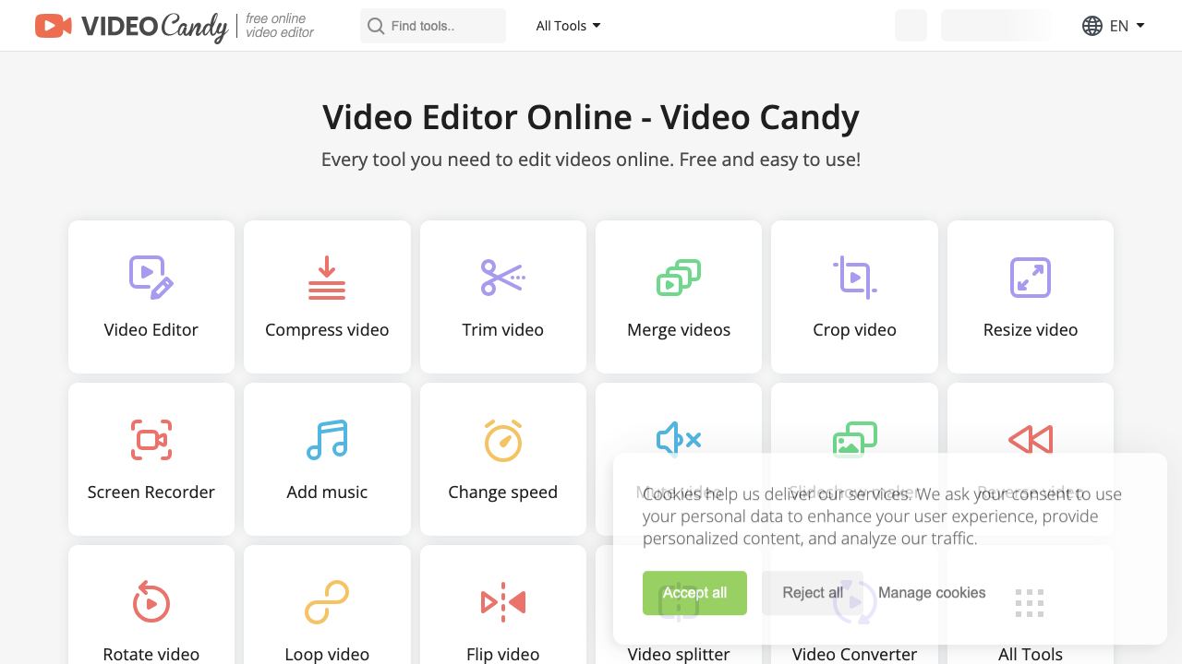Select the Add music note icon

(x=327, y=440)
